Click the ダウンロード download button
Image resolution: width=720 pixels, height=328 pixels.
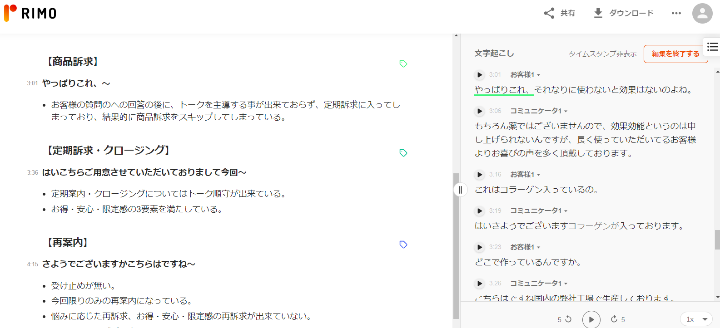[x=624, y=13]
